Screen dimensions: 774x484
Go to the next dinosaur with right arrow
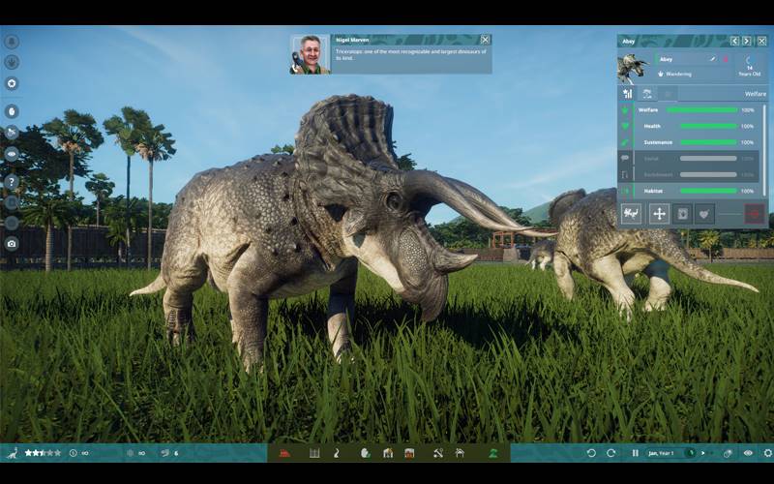pyautogui.click(x=748, y=41)
